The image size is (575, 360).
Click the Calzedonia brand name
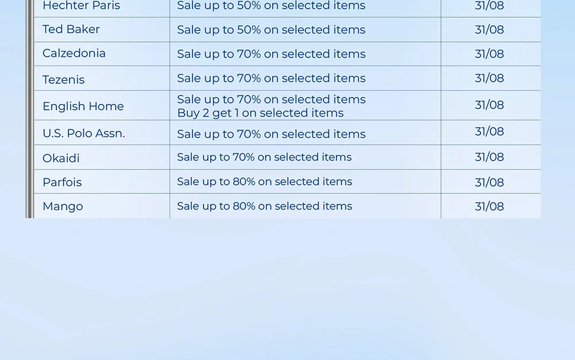point(74,53)
